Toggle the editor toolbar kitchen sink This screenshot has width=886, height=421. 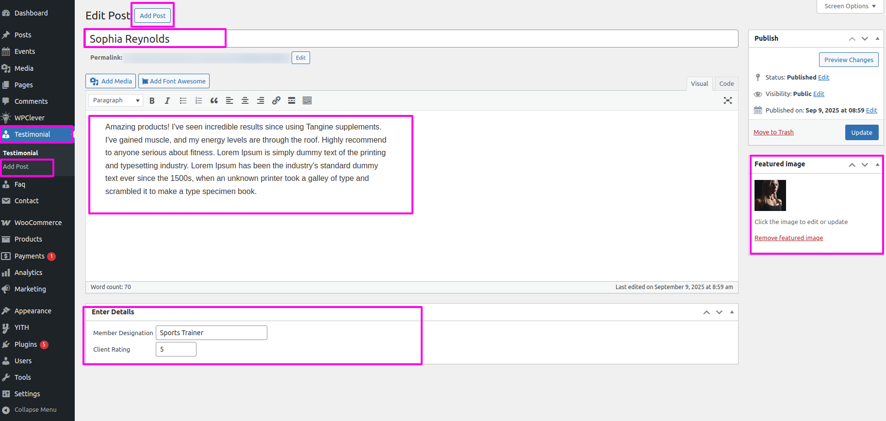[x=307, y=100]
